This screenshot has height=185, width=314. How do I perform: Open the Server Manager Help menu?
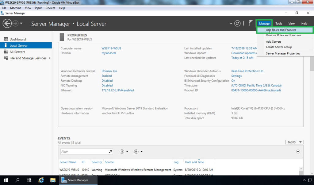(304, 23)
